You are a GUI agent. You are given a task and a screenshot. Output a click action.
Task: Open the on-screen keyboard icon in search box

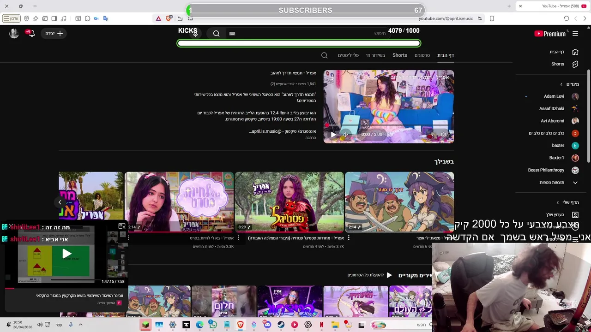click(232, 33)
